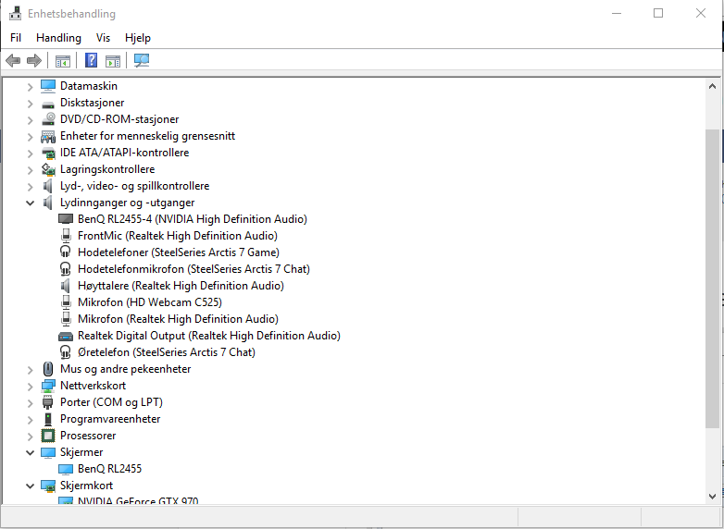
Task: Select Realtek Digital Output device text
Action: (208, 336)
